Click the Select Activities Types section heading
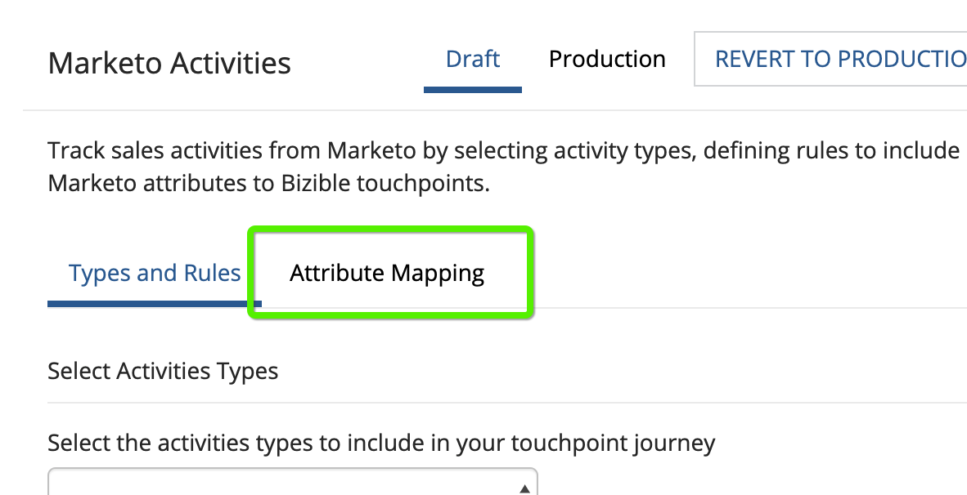The image size is (967, 495). point(163,371)
